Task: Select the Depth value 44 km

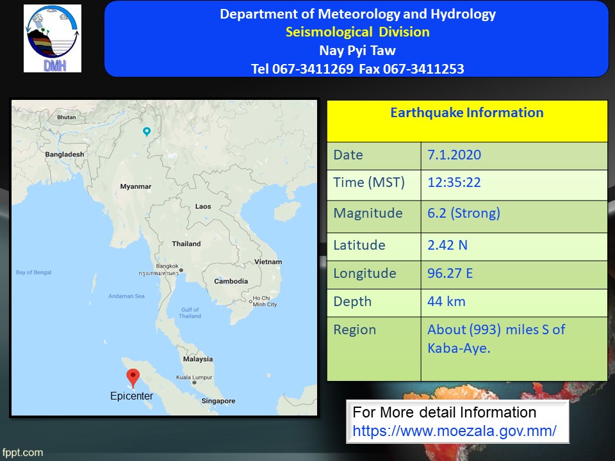Action: [447, 302]
